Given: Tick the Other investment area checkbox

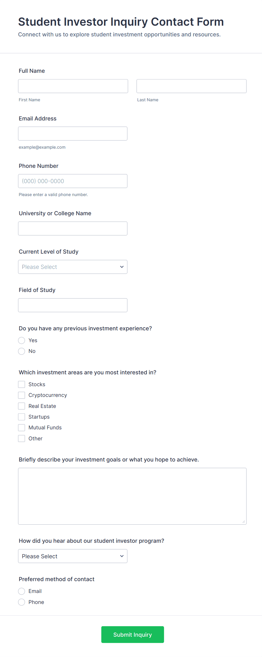Looking at the screenshot, I should [22, 439].
